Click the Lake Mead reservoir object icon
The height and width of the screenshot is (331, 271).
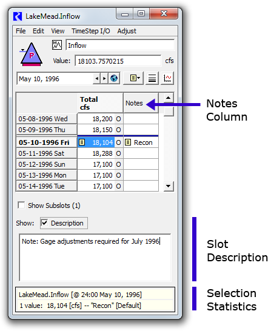32,55
